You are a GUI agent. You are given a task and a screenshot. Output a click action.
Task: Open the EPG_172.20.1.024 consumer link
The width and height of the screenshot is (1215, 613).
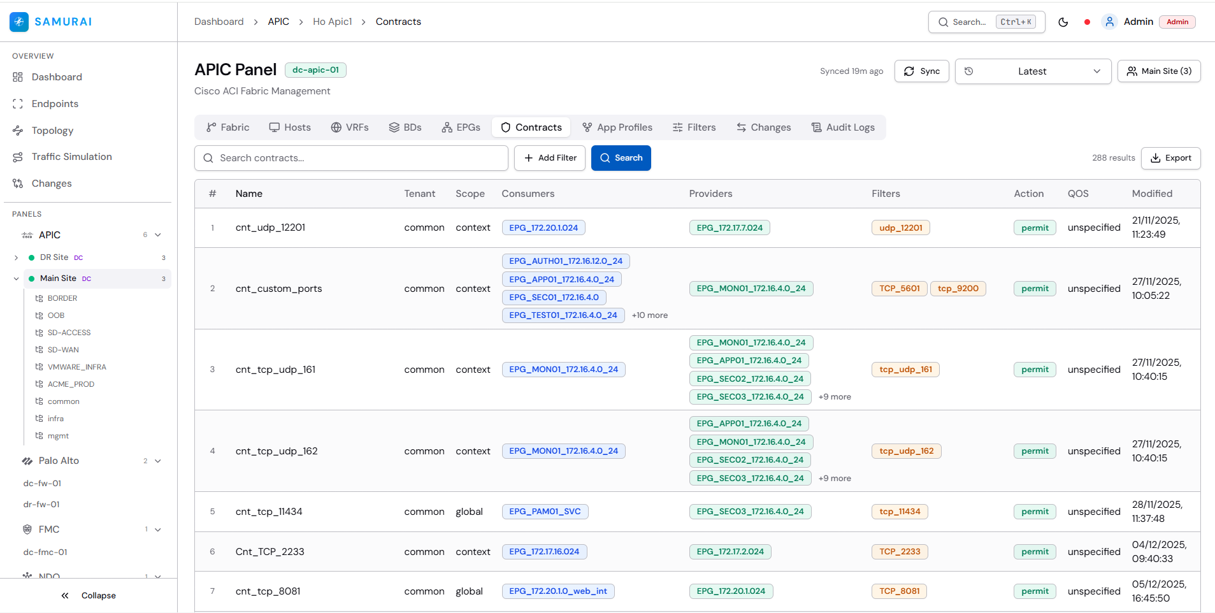point(543,227)
